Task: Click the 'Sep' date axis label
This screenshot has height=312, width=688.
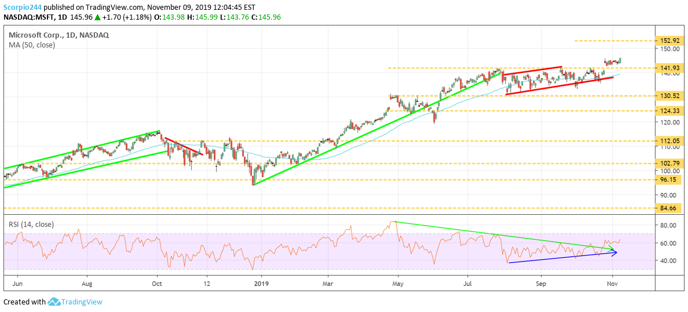Action: pos(541,284)
